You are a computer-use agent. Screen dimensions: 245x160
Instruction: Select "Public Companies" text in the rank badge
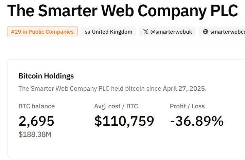coord(51,32)
